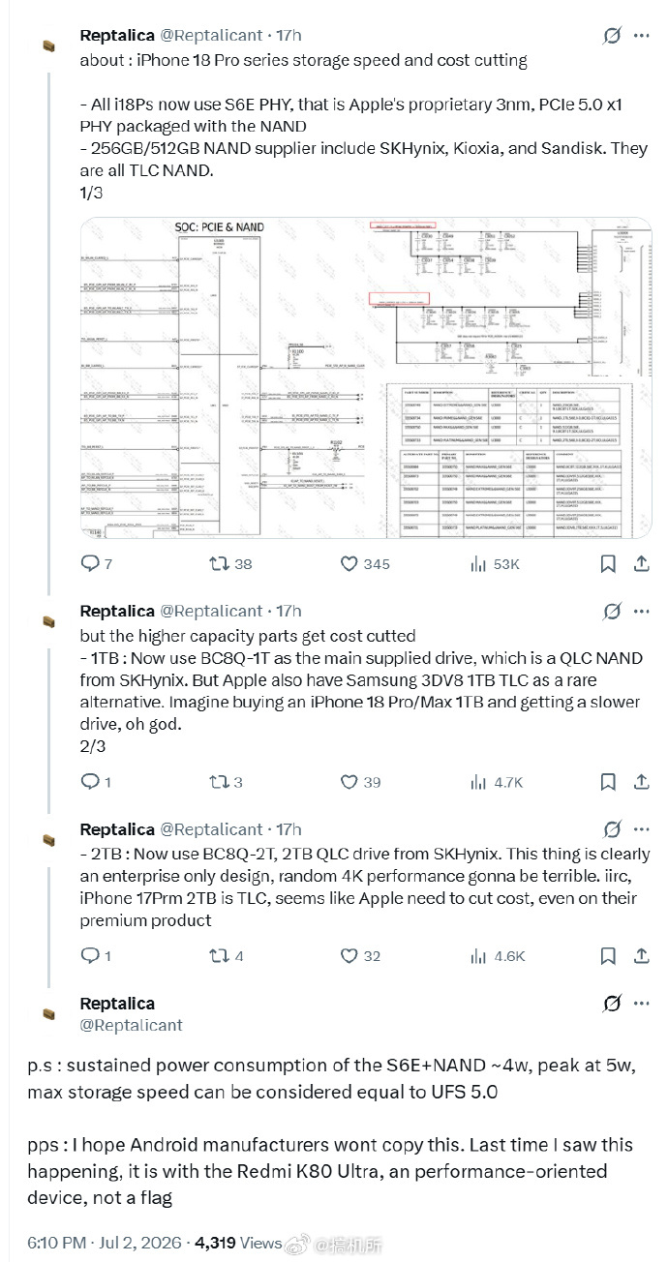Open the SOC PCIE & NAND schematic image
The height and width of the screenshot is (1262, 668).
[365, 377]
